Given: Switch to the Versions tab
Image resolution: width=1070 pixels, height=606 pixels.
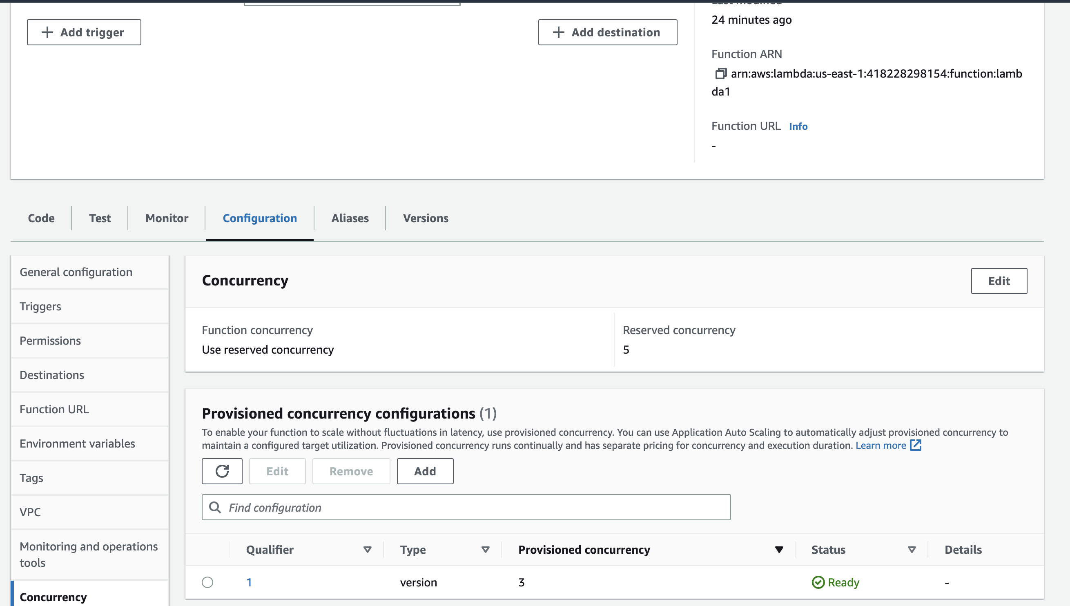Looking at the screenshot, I should click(x=425, y=218).
